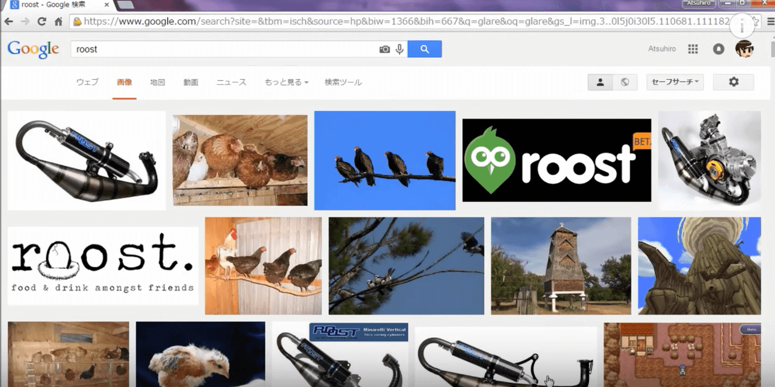Open the Google notifications bell

pyautogui.click(x=718, y=49)
